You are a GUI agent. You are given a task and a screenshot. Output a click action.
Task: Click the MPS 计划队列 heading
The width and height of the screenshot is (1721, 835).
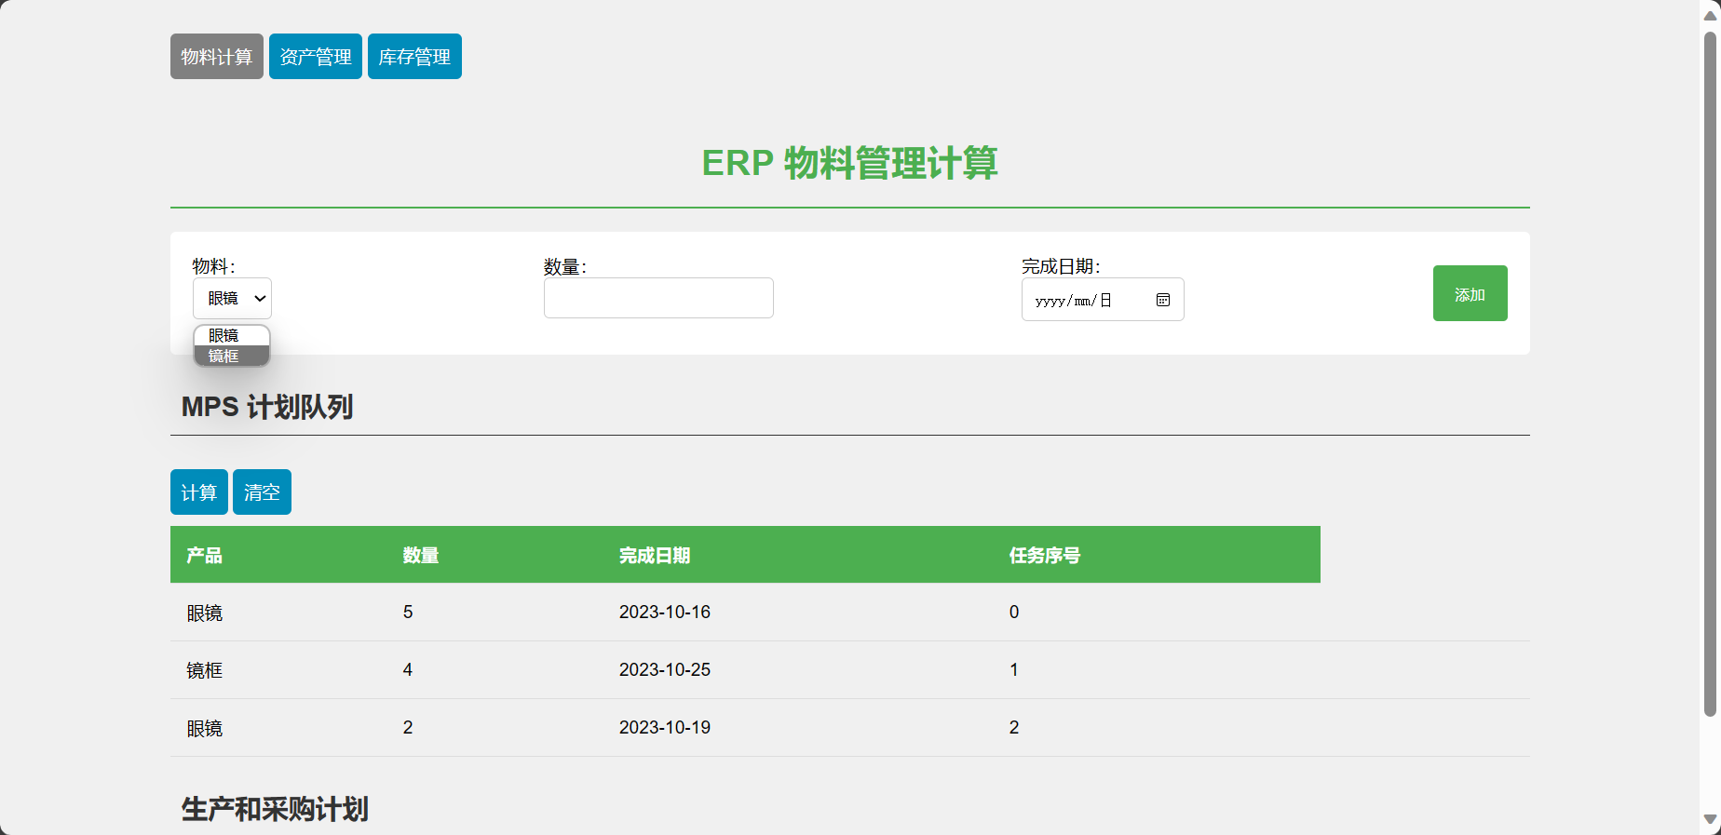coord(267,407)
